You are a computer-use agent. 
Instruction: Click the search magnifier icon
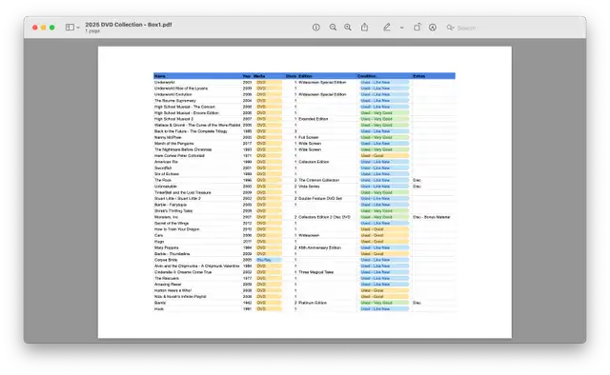tap(450, 28)
